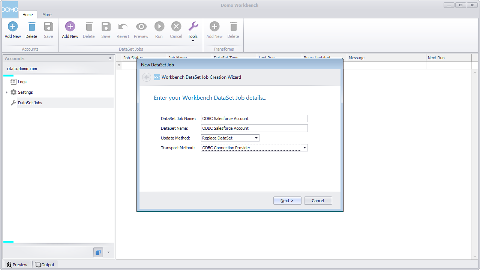Click inside the DataSet Job Name field
The width and height of the screenshot is (480, 270).
pos(254,118)
